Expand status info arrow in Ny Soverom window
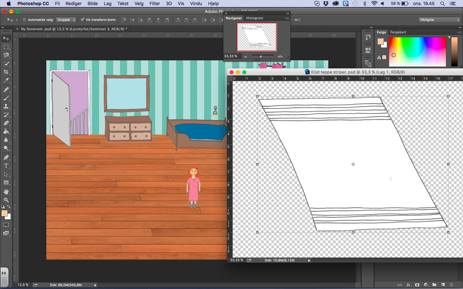 click(95, 285)
